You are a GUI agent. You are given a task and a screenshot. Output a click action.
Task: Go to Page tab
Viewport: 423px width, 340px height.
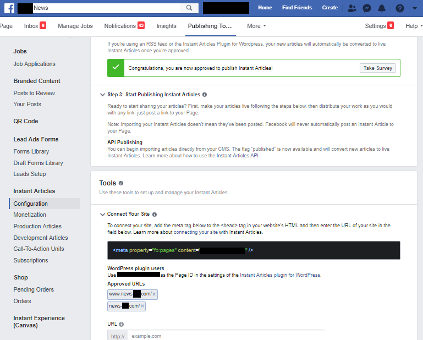6,26
